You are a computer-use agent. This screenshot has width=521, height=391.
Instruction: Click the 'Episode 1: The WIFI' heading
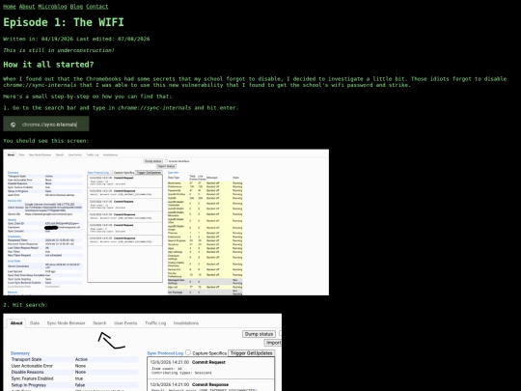pyautogui.click(x=64, y=22)
